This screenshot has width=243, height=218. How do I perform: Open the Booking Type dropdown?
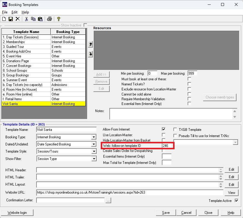point(94,137)
